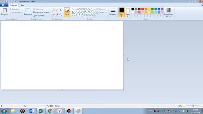
Task: Choose the Rectangle shape
Action: [82, 9]
